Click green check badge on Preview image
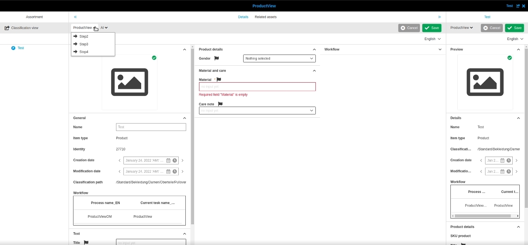Image resolution: width=528 pixels, height=245 pixels. 509,58
